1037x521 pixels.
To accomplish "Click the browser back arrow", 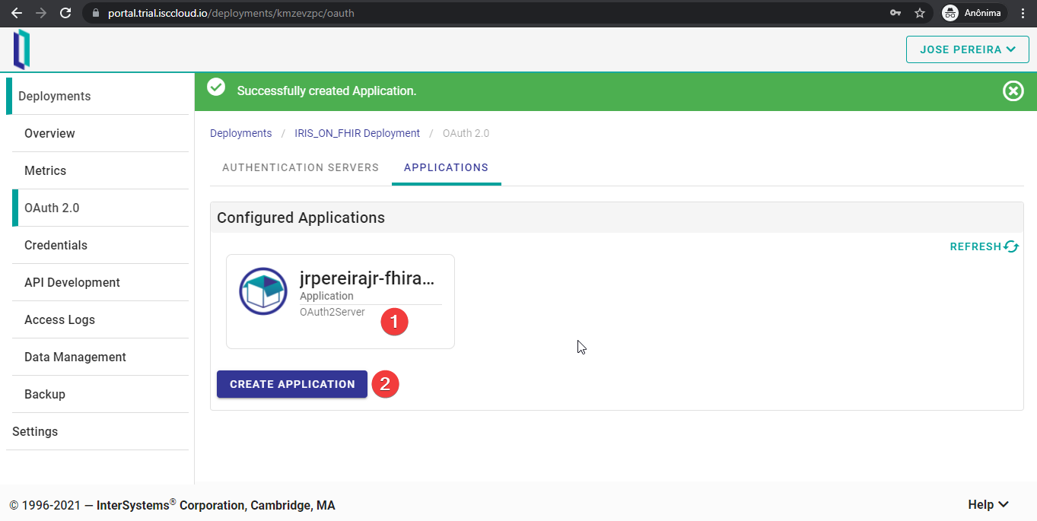I will coord(17,13).
